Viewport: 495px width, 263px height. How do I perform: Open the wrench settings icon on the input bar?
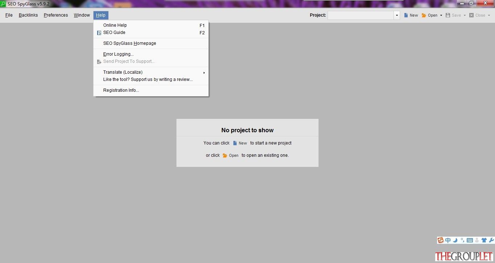[x=491, y=240]
